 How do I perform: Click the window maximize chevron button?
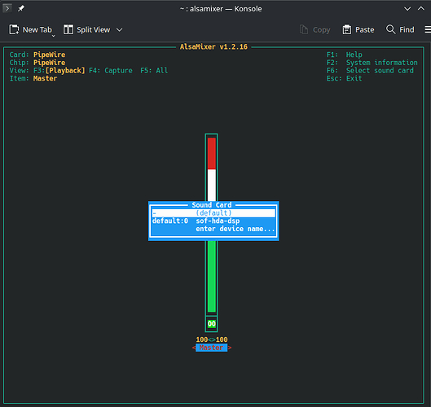pos(421,8)
